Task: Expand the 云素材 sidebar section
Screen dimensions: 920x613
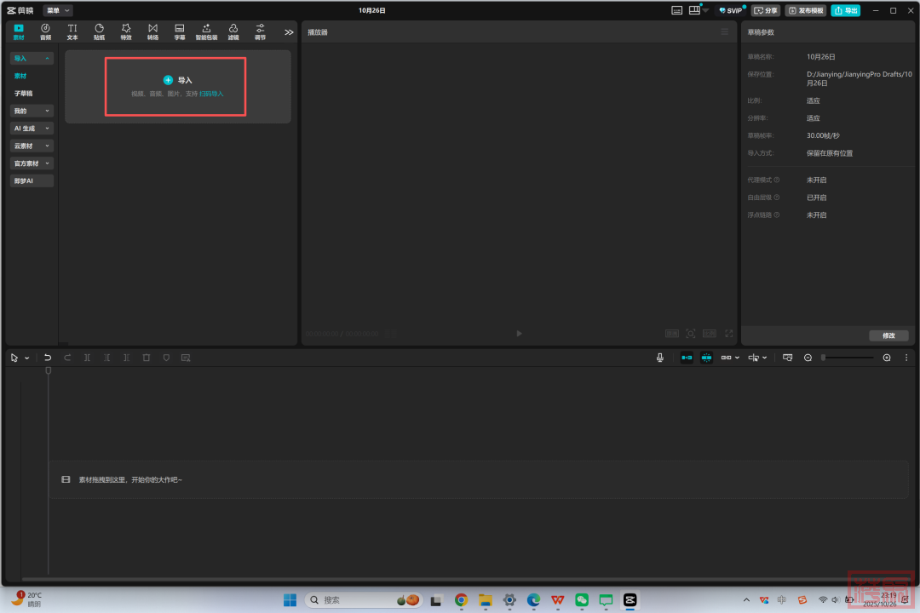Action: click(32, 146)
